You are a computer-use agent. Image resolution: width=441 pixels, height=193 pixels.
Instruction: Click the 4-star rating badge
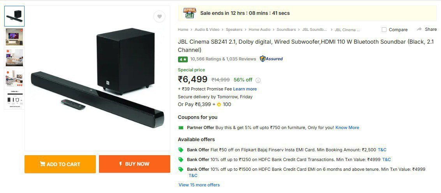tap(183, 59)
